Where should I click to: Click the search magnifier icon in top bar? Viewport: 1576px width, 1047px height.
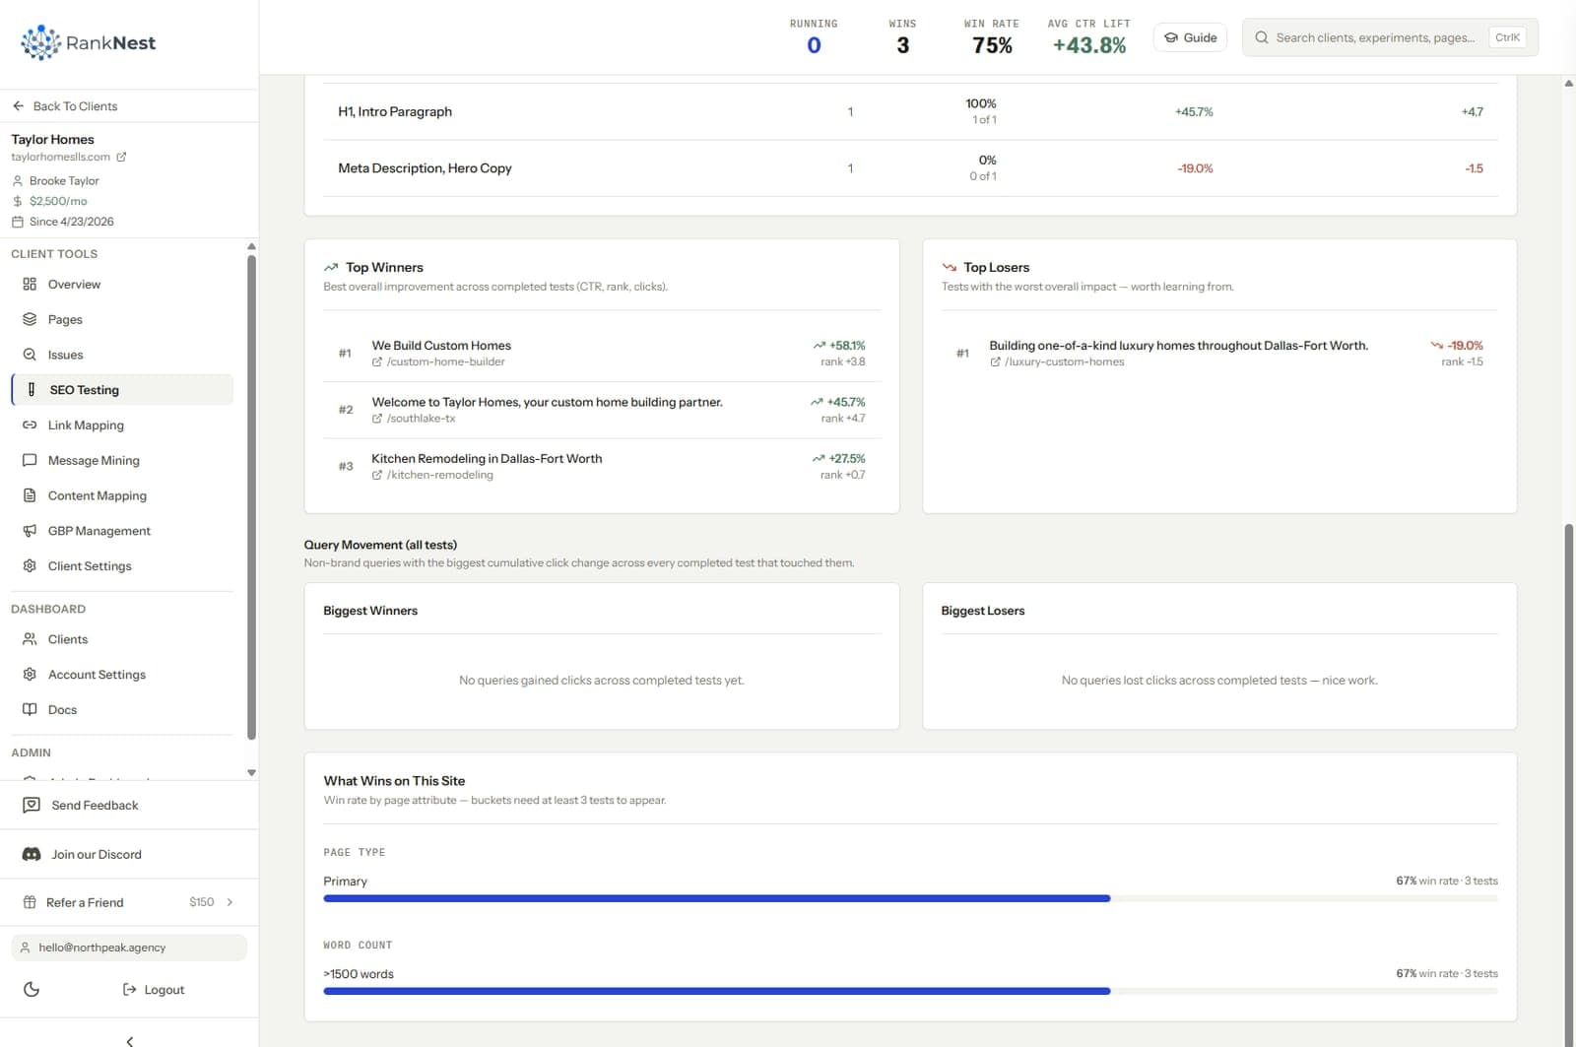(x=1262, y=37)
